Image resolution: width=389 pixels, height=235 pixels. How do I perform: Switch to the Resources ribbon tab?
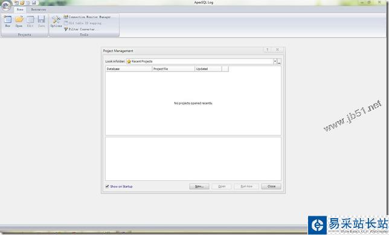(39, 10)
